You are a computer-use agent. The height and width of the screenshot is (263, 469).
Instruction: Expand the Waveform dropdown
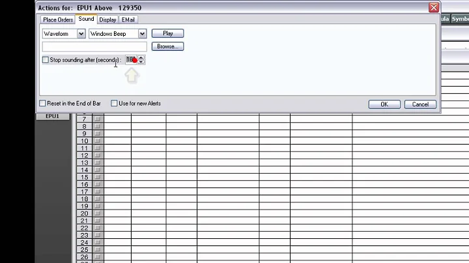point(81,34)
